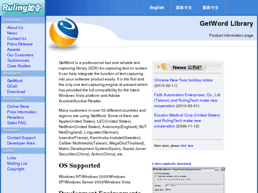Click 'click here' for more news

pos(187,146)
